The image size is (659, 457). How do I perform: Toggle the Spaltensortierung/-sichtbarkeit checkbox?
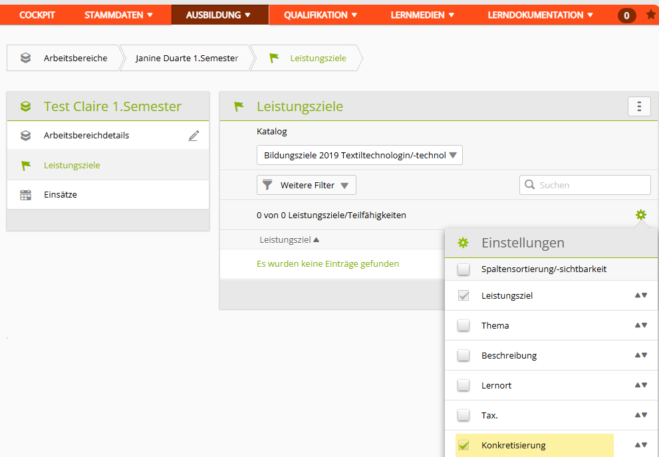click(463, 269)
